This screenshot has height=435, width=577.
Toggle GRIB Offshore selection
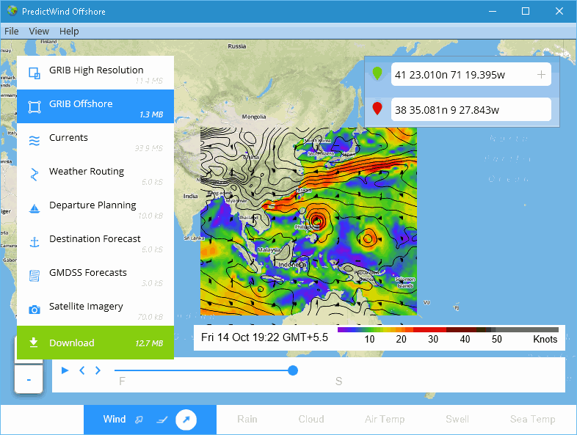95,106
